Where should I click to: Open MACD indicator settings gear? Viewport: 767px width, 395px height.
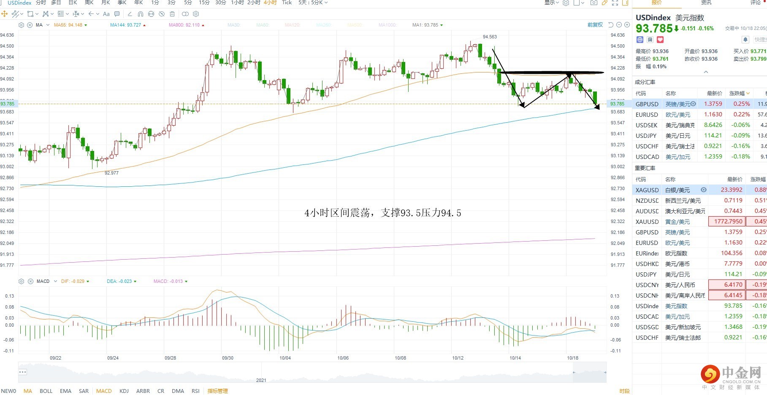22,281
